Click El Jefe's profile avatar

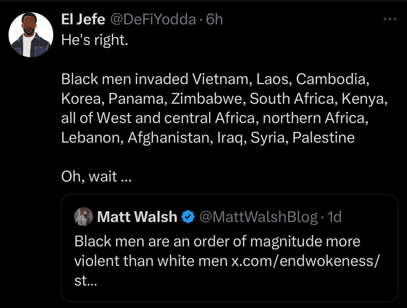pyautogui.click(x=31, y=35)
